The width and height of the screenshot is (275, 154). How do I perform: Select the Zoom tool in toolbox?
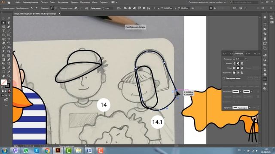tap(9, 76)
